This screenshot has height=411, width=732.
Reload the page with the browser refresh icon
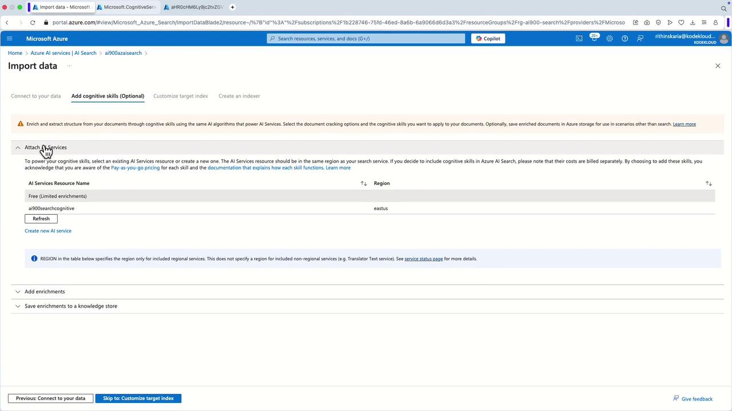tap(33, 22)
